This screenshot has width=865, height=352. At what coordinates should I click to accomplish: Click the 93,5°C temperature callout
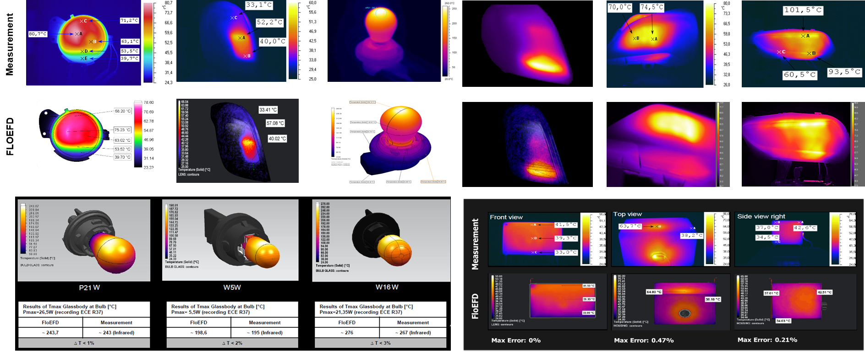844,72
